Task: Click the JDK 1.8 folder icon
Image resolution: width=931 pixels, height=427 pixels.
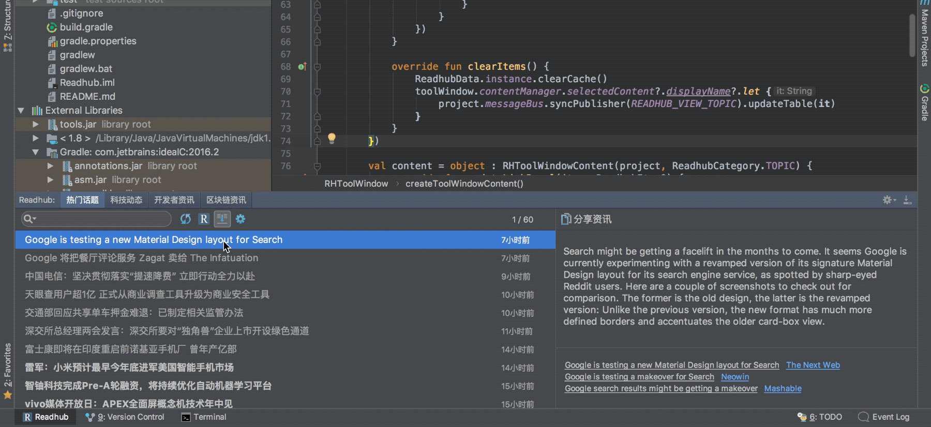Action: tap(52, 139)
